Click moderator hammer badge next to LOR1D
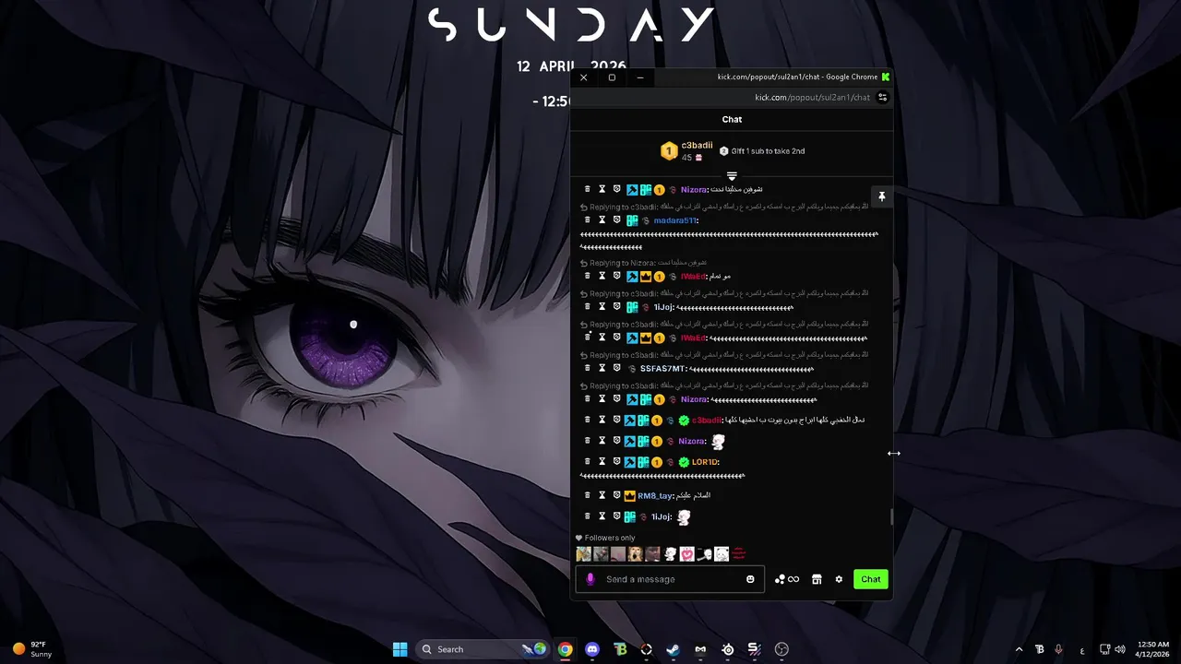This screenshot has width=1181, height=664. pyautogui.click(x=631, y=462)
